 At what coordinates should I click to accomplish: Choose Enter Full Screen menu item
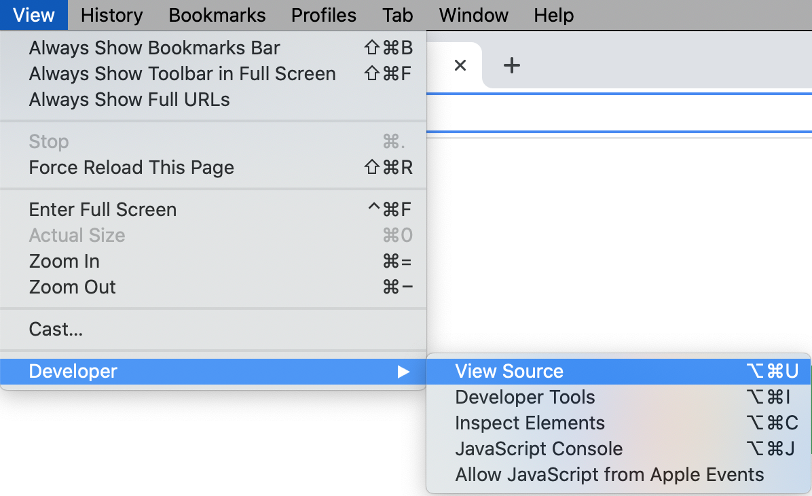coord(103,210)
